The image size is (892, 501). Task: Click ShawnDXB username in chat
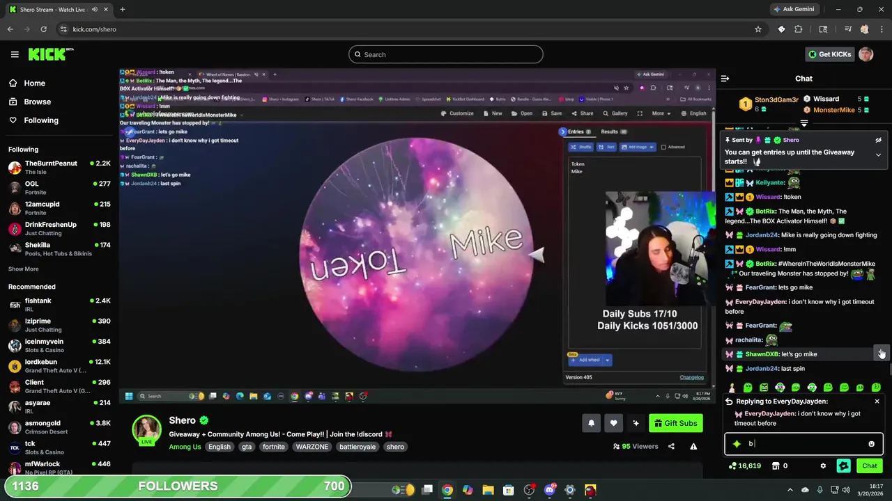[x=761, y=354]
